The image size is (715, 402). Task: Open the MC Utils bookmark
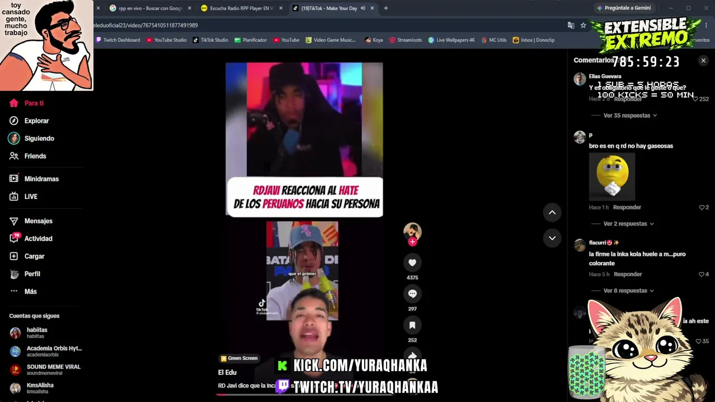494,40
